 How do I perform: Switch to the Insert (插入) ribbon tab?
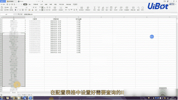pos(30,4)
